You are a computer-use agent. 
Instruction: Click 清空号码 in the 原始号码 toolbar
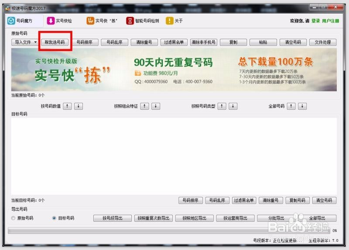tap(293, 42)
